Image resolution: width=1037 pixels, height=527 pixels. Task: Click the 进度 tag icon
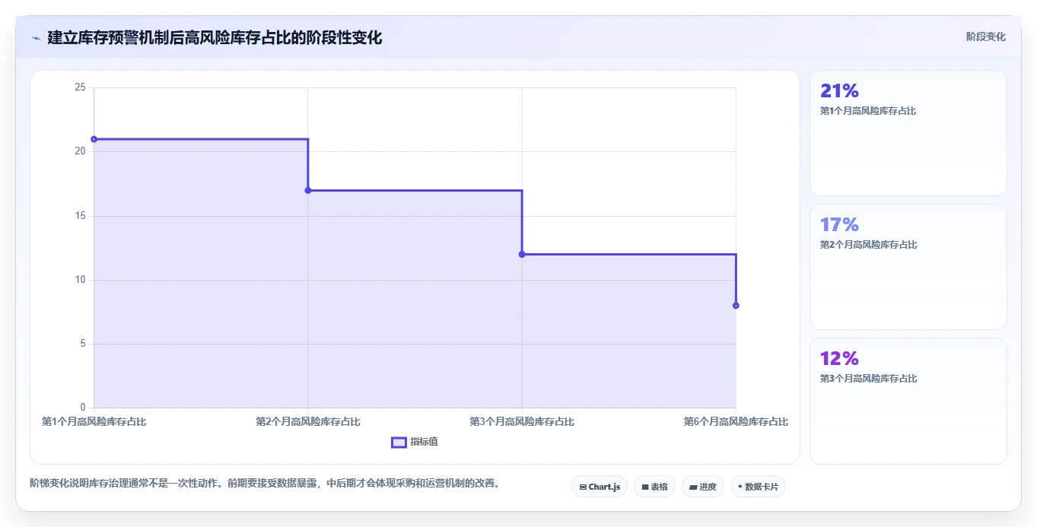click(694, 487)
